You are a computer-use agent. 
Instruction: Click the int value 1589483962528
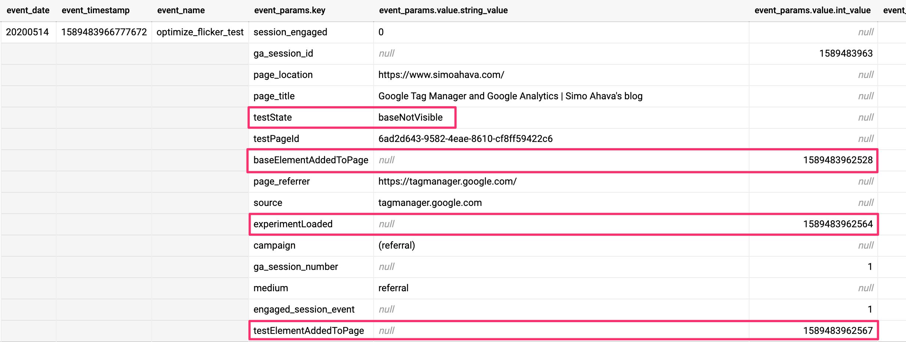pyautogui.click(x=838, y=160)
